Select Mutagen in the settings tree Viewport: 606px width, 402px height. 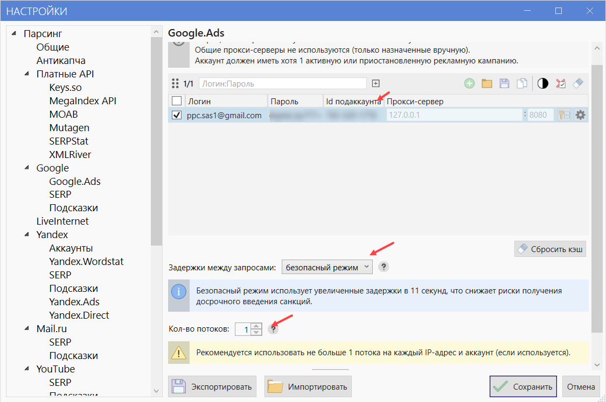[69, 127]
